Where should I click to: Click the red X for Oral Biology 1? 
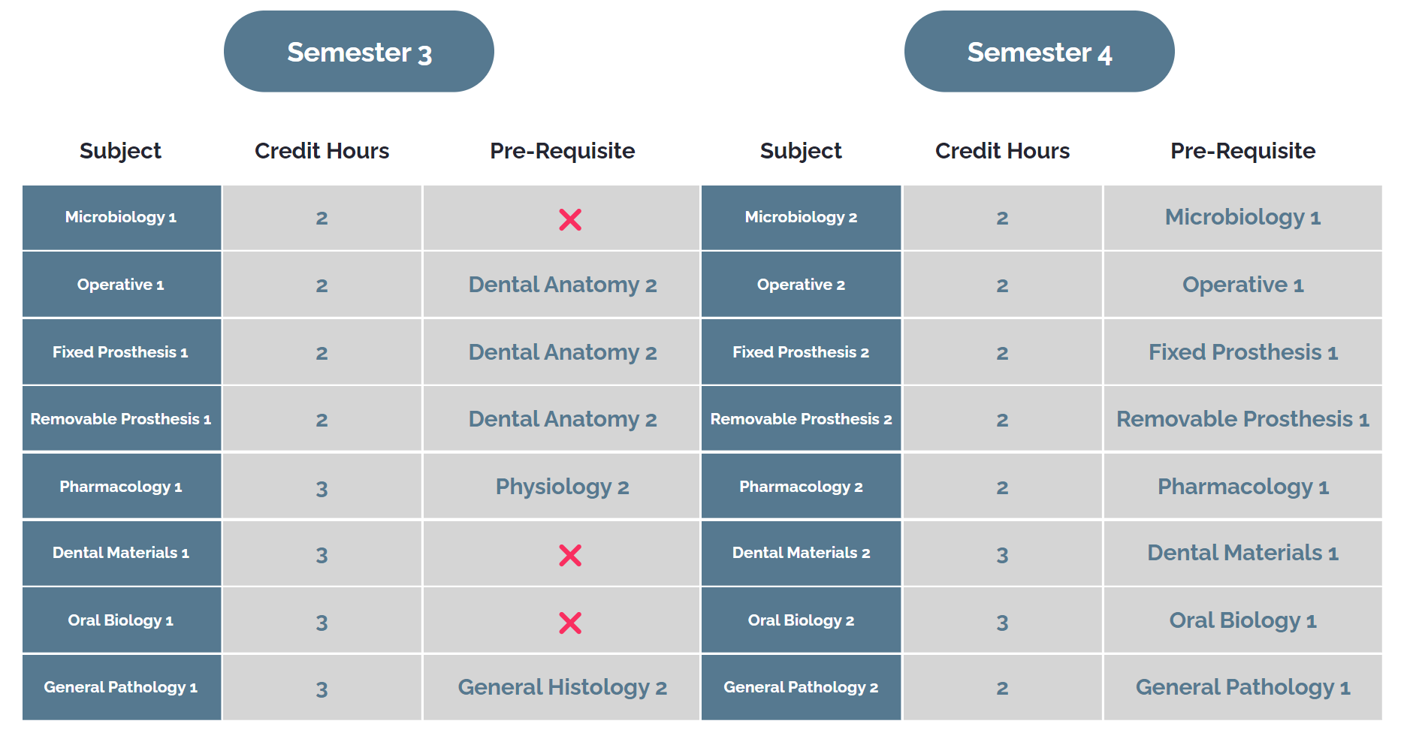(x=570, y=623)
